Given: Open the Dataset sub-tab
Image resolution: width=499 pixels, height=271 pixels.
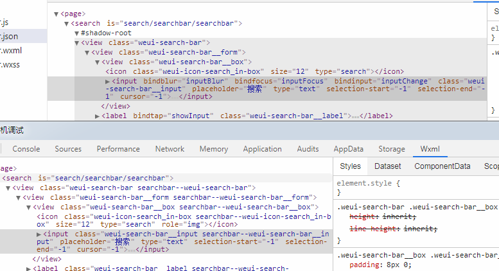Looking at the screenshot, I should coord(388,166).
